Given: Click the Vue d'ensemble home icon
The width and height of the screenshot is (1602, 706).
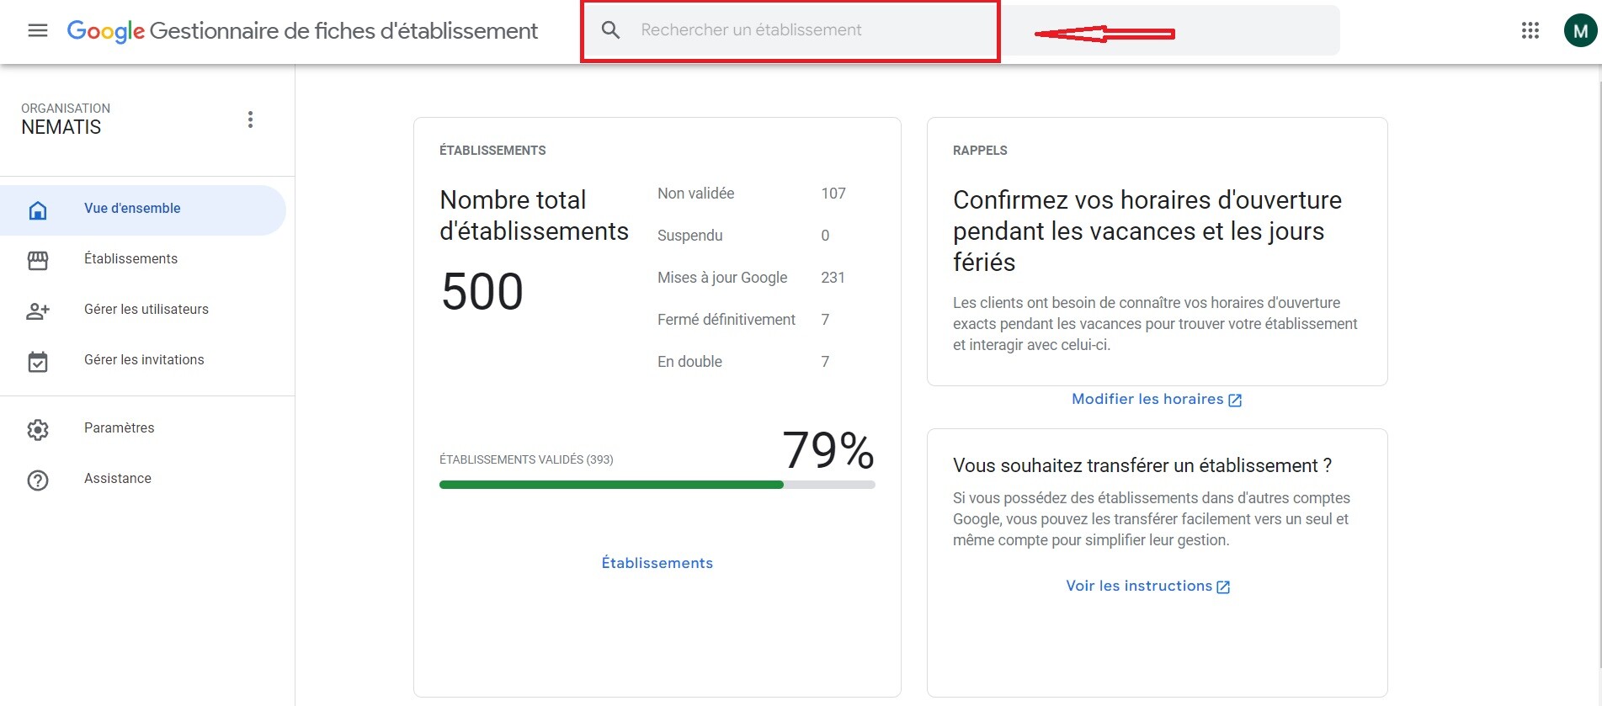Looking at the screenshot, I should 38,210.
